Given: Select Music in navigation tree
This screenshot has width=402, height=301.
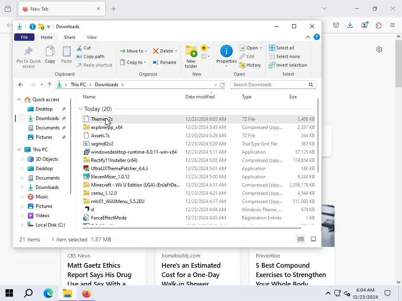Looking at the screenshot, I should point(42,197).
